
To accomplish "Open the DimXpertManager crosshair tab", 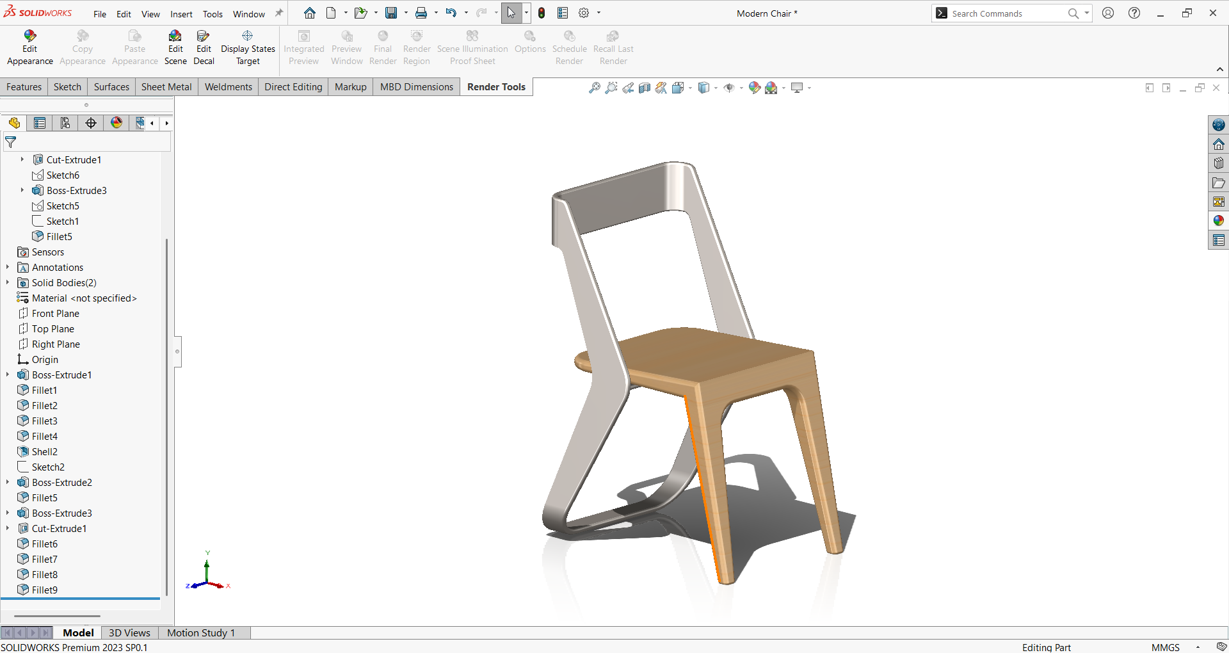I will pyautogui.click(x=91, y=123).
